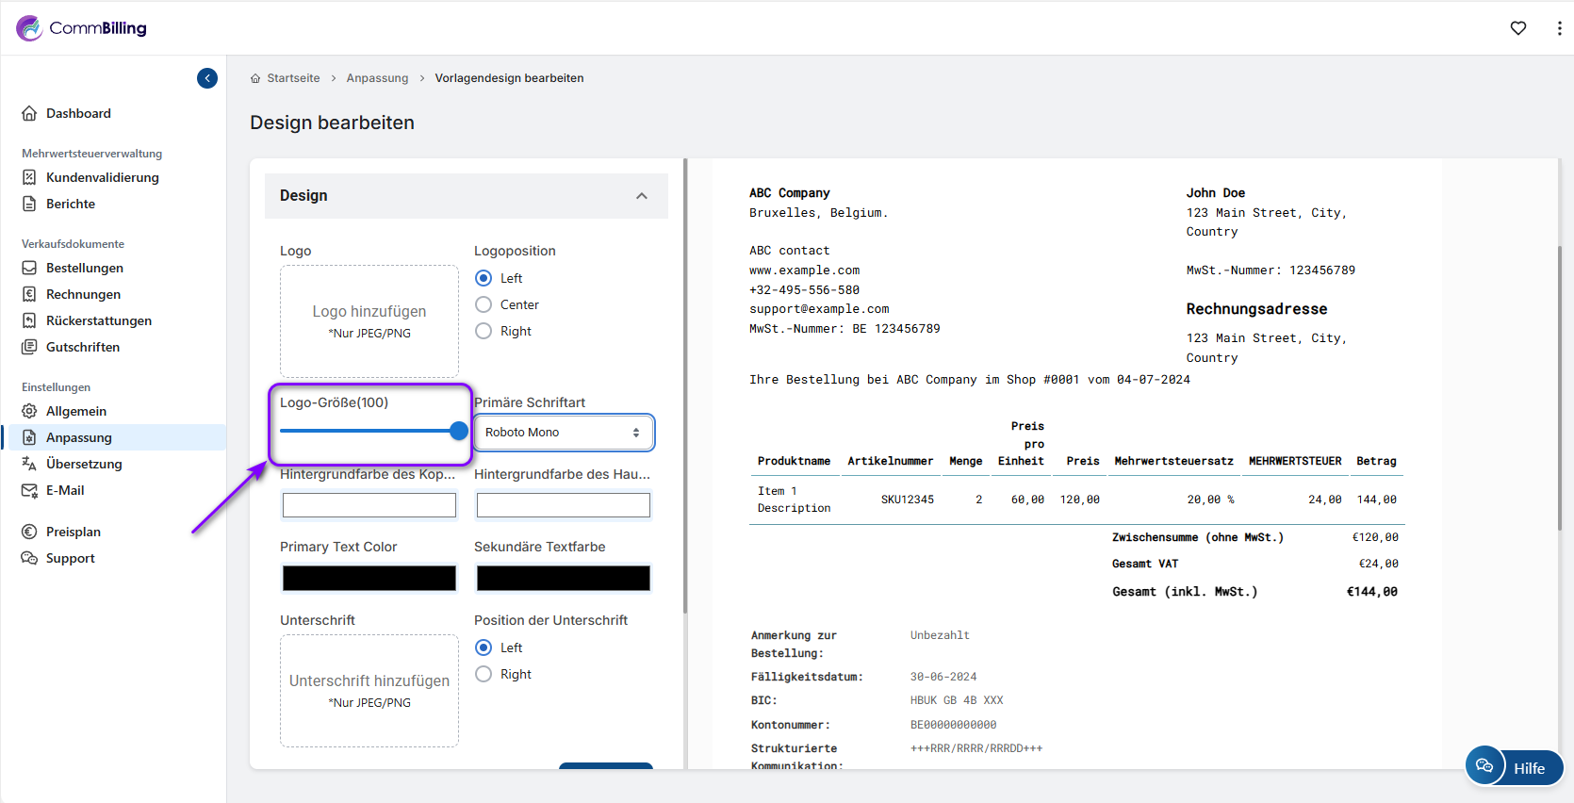Open Gutschriften in the sidebar
This screenshot has width=1574, height=803.
(x=83, y=347)
